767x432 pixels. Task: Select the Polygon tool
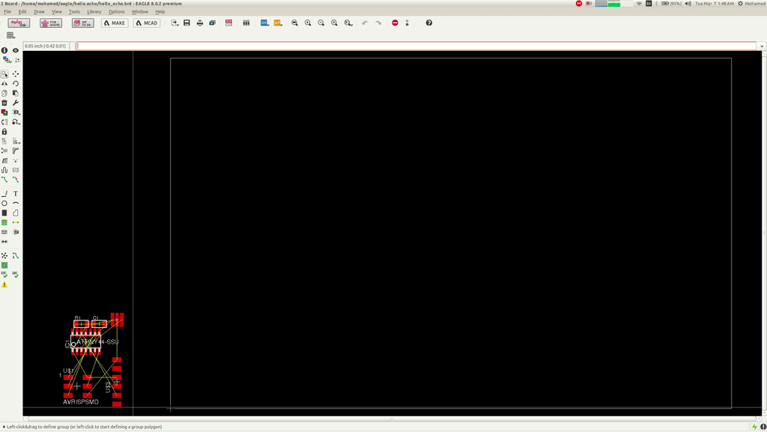(16, 213)
